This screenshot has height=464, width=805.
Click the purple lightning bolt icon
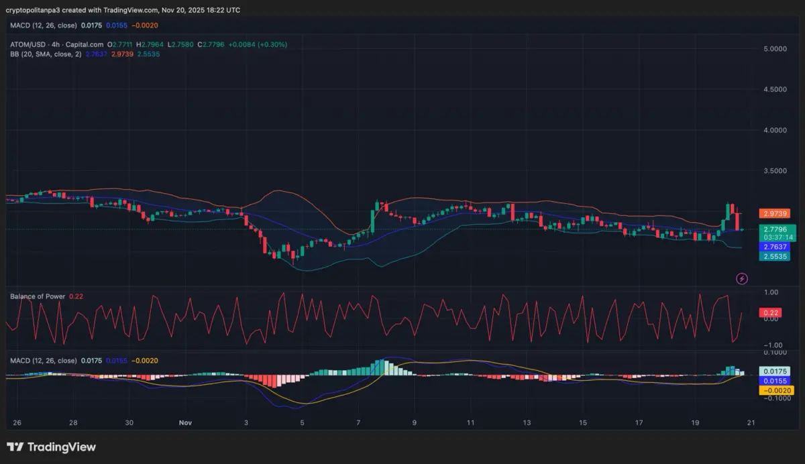(742, 278)
